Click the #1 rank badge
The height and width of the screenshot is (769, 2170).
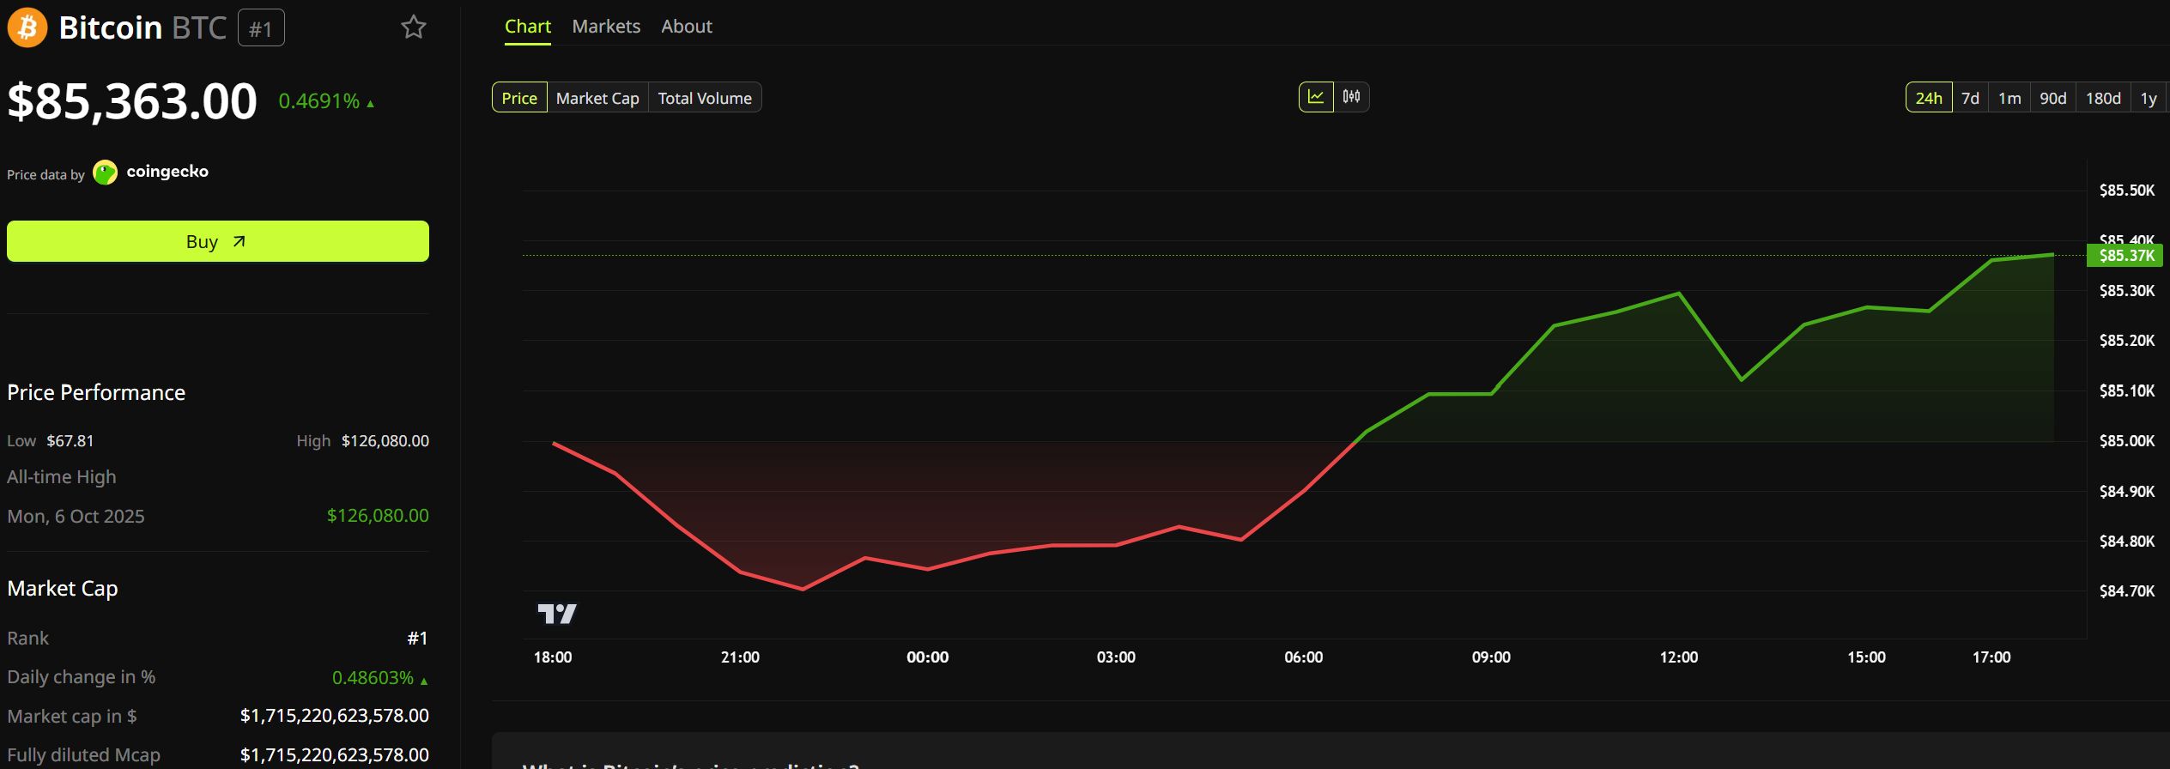point(261,28)
